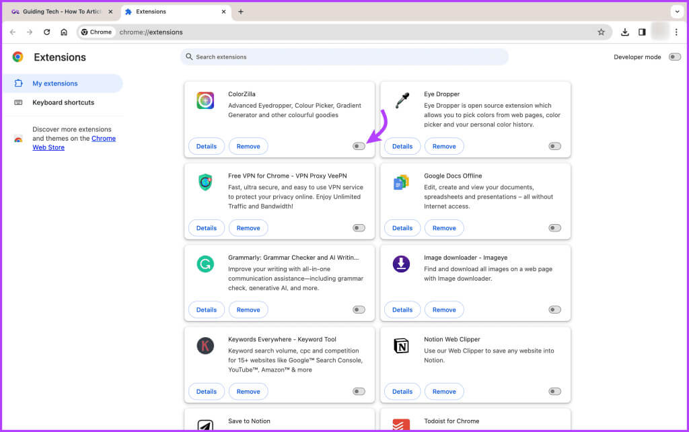Click the Google Docs Offline icon
This screenshot has width=689, height=432.
401,182
